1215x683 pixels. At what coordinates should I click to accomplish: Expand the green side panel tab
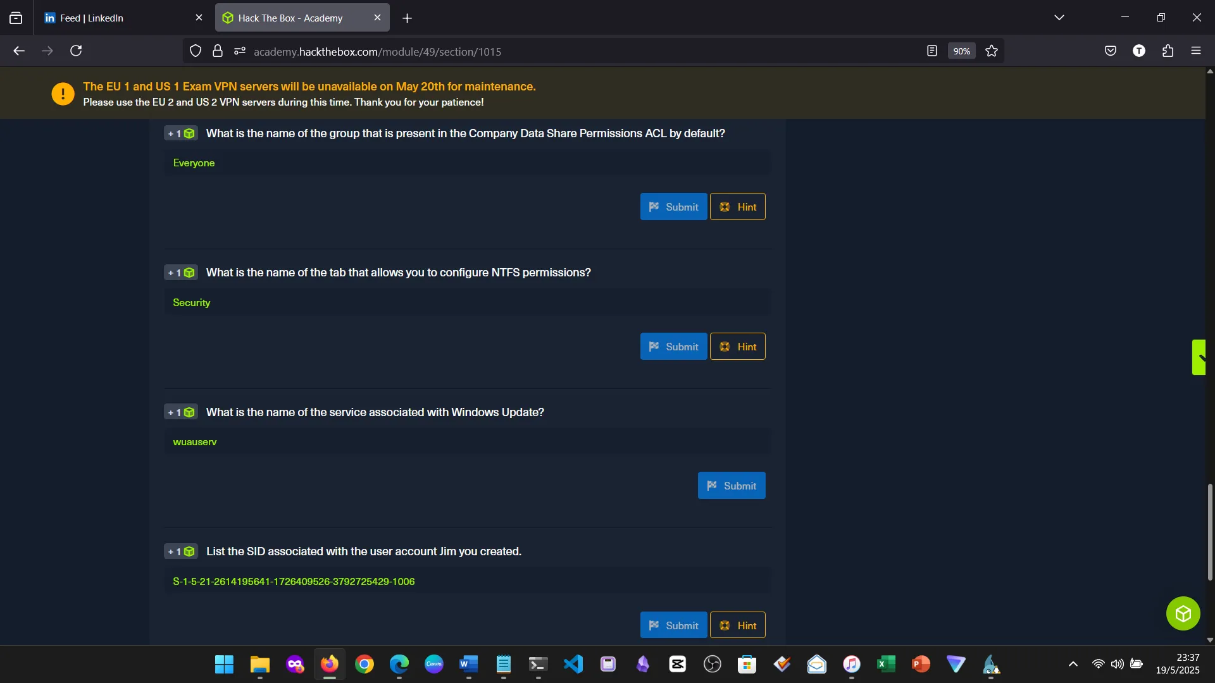pos(1199,357)
